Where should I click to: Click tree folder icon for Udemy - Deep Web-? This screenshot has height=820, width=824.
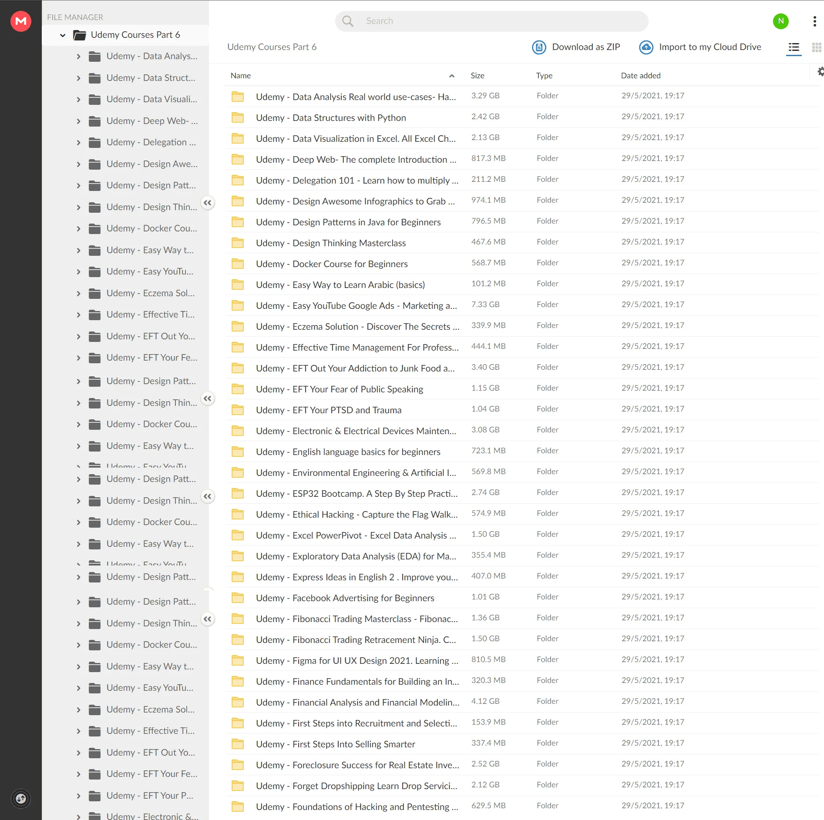[94, 121]
